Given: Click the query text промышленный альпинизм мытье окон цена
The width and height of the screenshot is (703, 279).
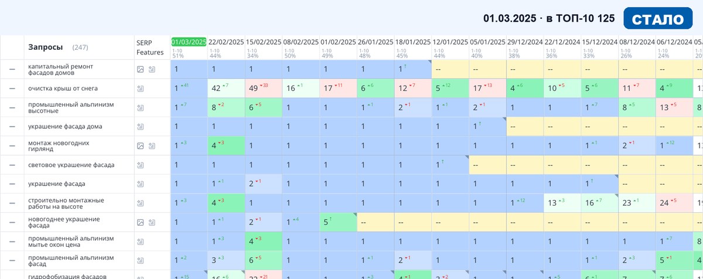Looking at the screenshot, I should pyautogui.click(x=71, y=241).
